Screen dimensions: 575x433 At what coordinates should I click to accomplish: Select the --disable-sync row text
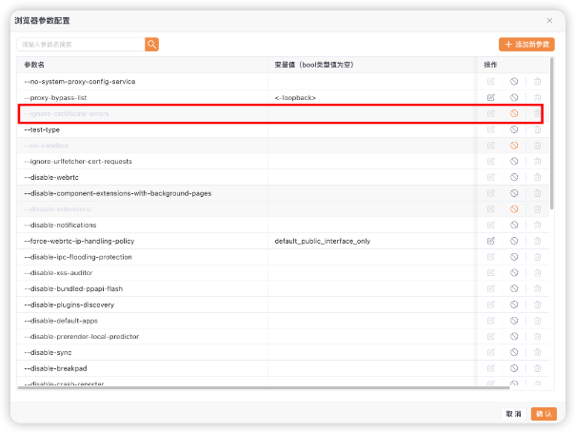[x=48, y=353]
